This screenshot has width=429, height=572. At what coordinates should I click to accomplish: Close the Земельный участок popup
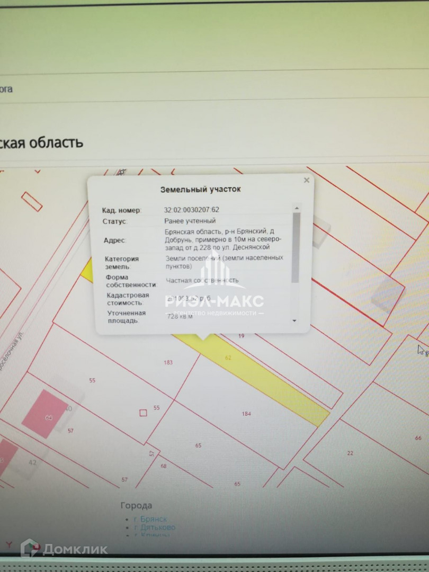coord(306,181)
